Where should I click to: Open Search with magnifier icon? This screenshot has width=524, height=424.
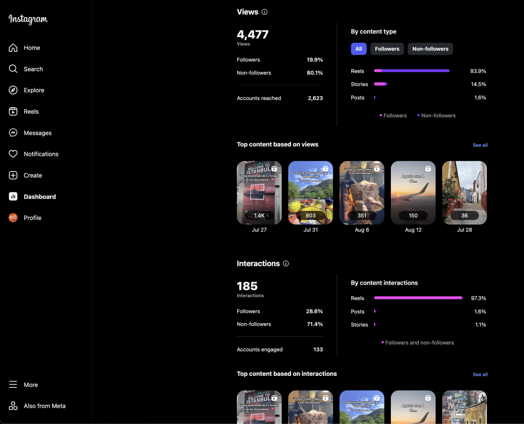tap(13, 69)
